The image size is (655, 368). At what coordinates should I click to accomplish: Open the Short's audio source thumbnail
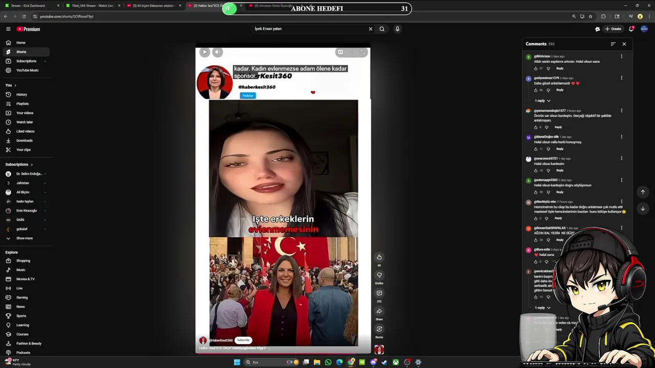click(379, 350)
